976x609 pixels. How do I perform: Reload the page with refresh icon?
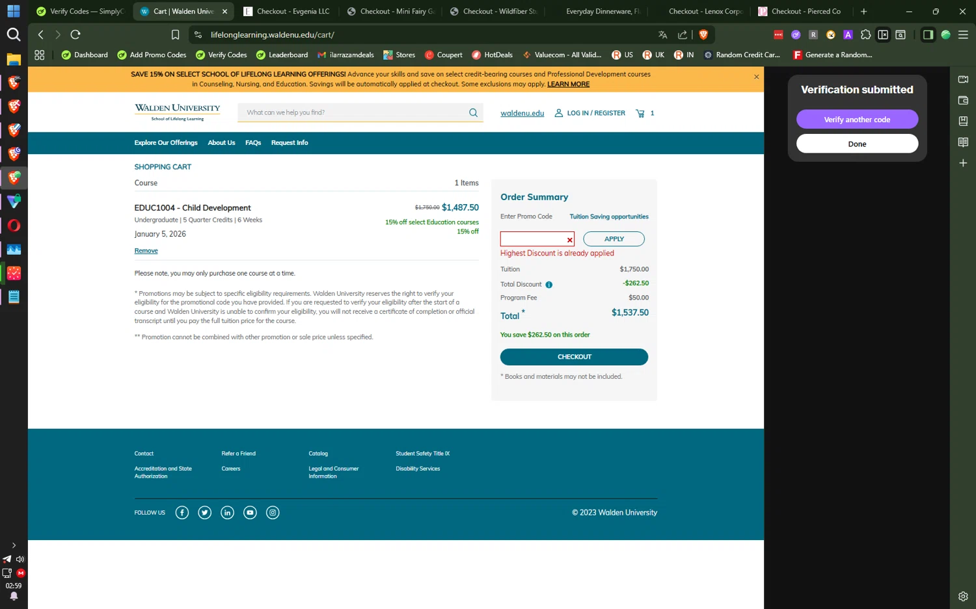click(x=75, y=34)
